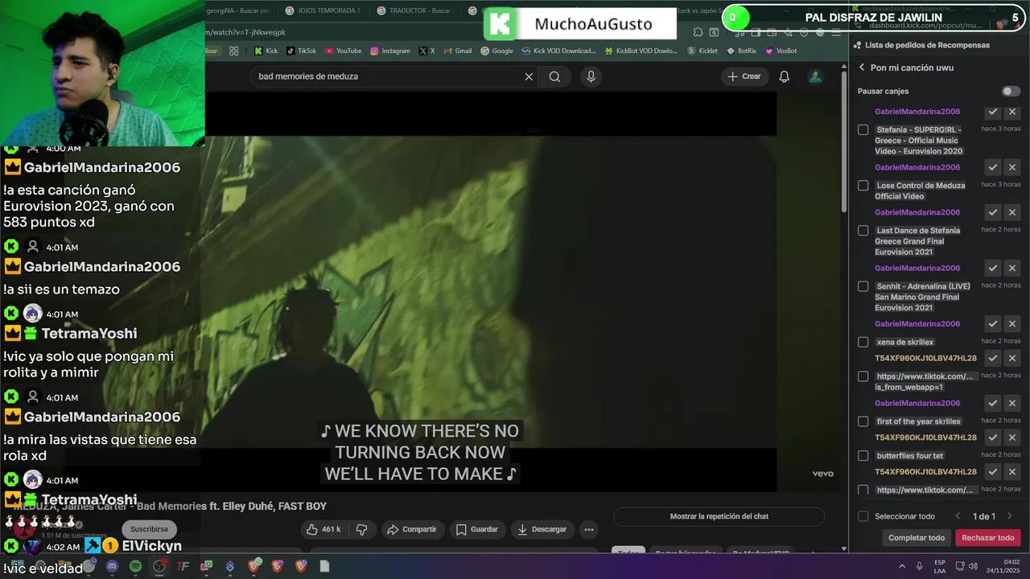Click the Descargar button
1030x579 pixels.
542,529
